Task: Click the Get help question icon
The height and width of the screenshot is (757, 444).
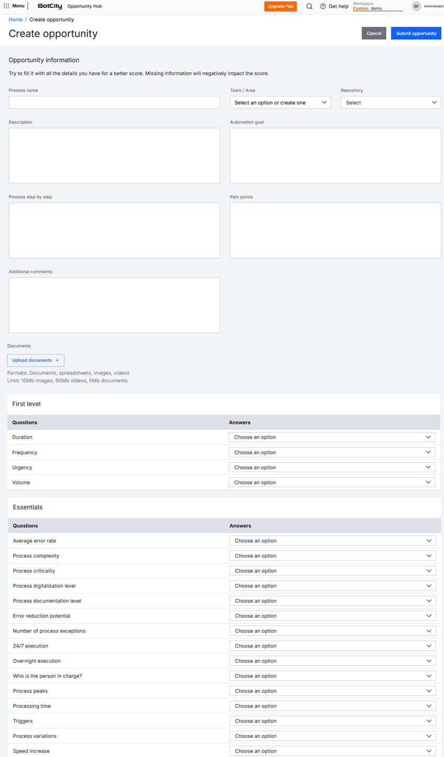Action: [x=323, y=6]
